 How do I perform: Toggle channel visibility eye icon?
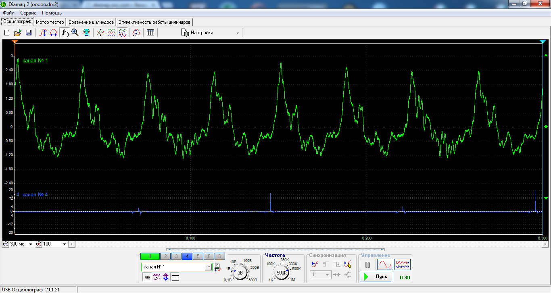point(147,277)
